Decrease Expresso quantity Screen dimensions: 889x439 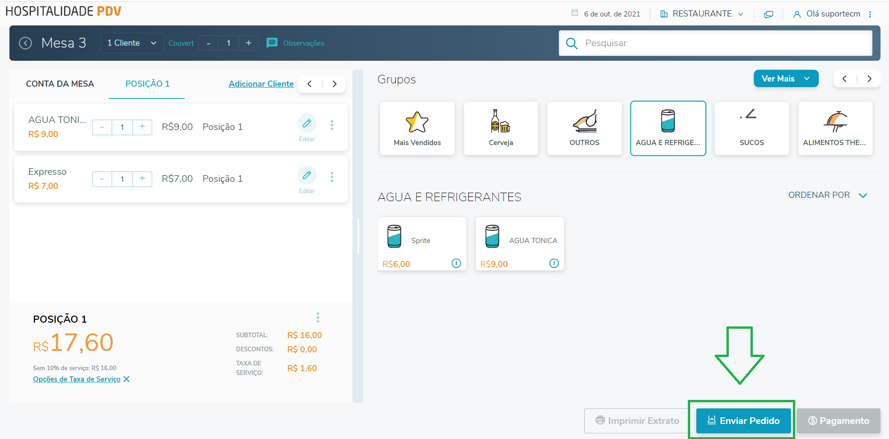[x=102, y=179]
